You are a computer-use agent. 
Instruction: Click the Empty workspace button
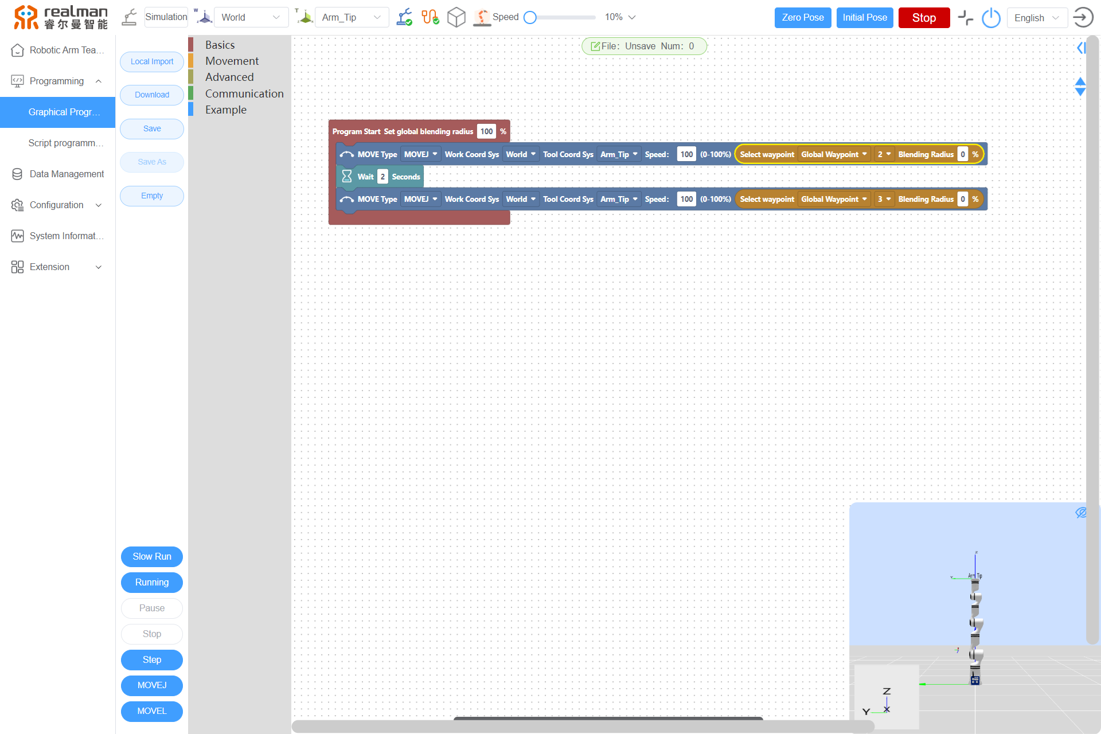151,195
